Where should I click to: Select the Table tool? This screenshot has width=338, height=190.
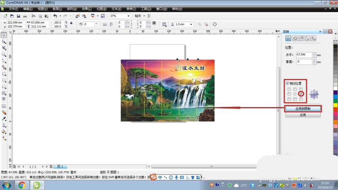pos(4,106)
